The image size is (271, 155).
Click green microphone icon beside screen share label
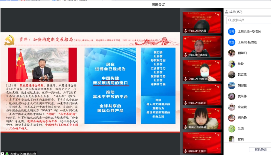[x=7, y=154]
